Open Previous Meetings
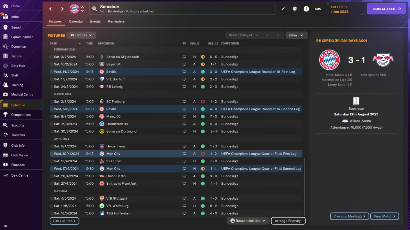This screenshot has height=230, width=410. tap(349, 216)
